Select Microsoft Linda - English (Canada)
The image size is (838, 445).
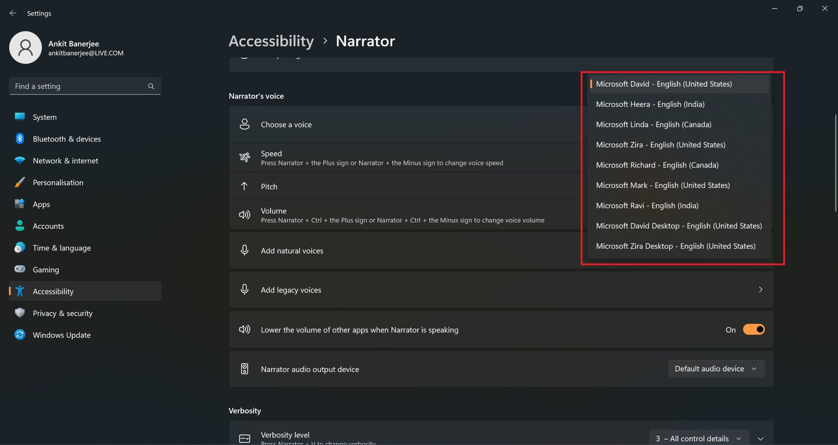point(679,124)
